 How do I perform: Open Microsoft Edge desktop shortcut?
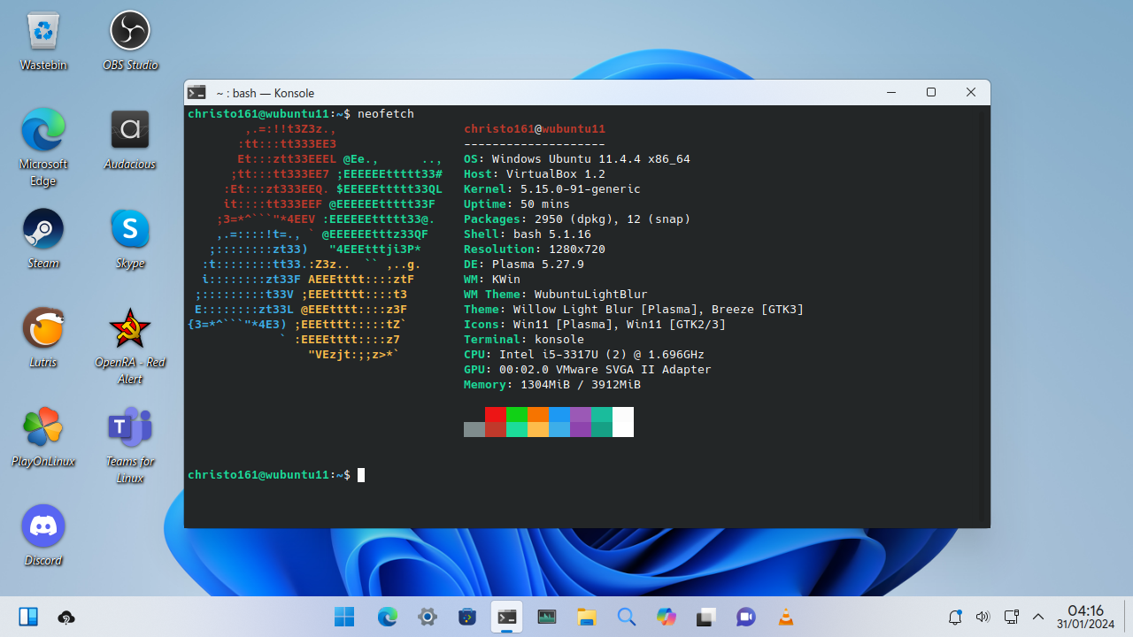click(x=43, y=148)
